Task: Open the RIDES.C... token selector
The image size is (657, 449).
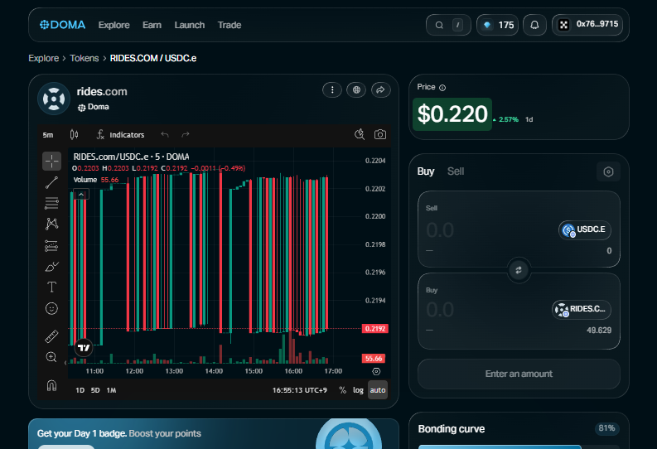Action: [x=581, y=310]
